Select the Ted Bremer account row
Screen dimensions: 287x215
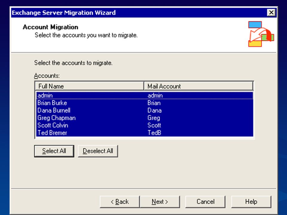pos(145,133)
